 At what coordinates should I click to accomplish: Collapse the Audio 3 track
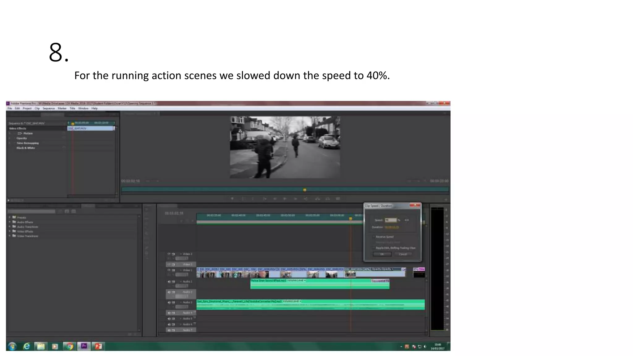(x=181, y=302)
